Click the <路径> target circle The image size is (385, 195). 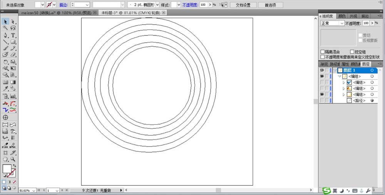click(372, 100)
